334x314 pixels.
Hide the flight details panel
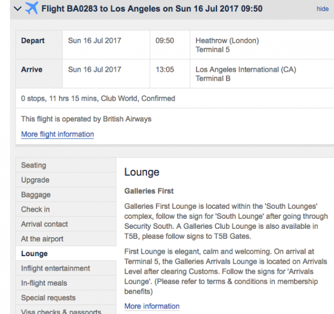tap(322, 9)
